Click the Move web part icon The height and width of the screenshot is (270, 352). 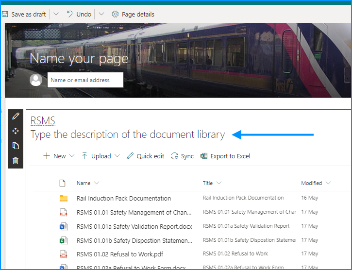pyautogui.click(x=16, y=131)
